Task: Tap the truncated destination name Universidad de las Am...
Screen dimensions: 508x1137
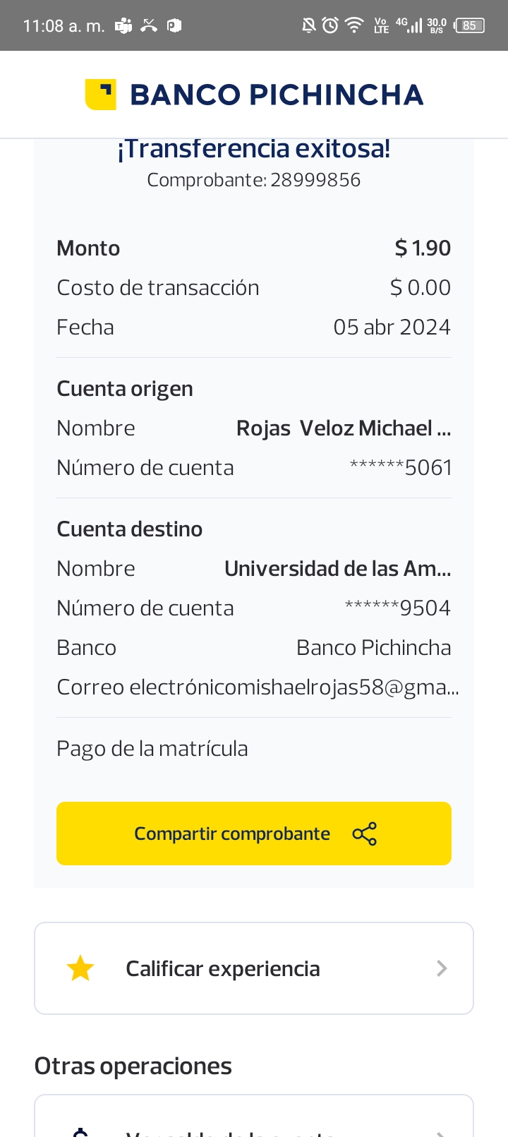Action: (337, 569)
